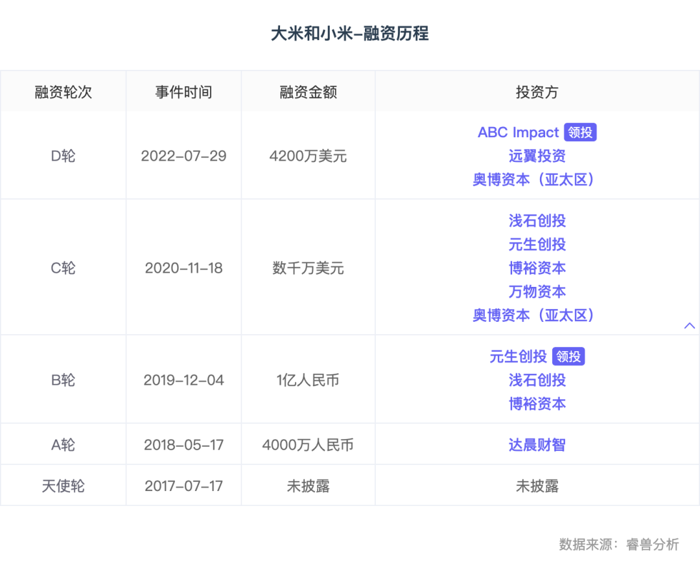The image size is (700, 581).
Task: Click the 融资金额 column header
Action: 308,92
